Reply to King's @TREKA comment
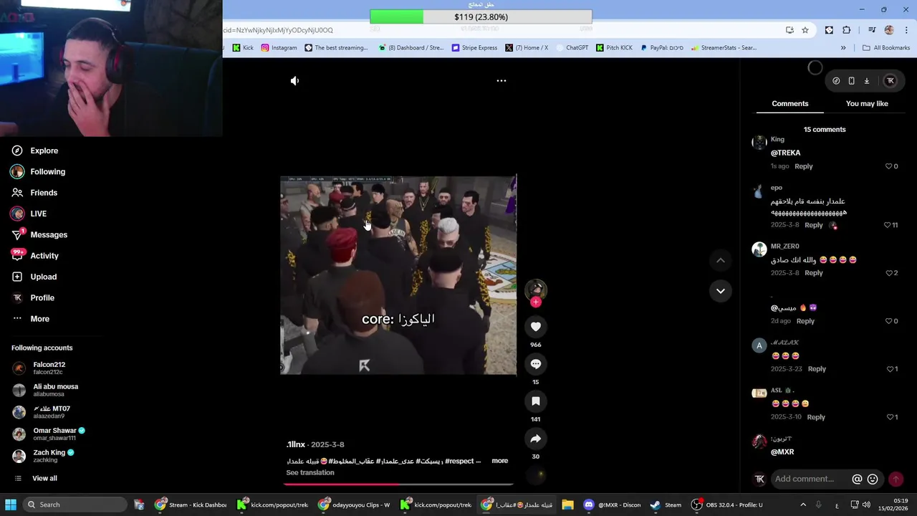 click(x=803, y=166)
